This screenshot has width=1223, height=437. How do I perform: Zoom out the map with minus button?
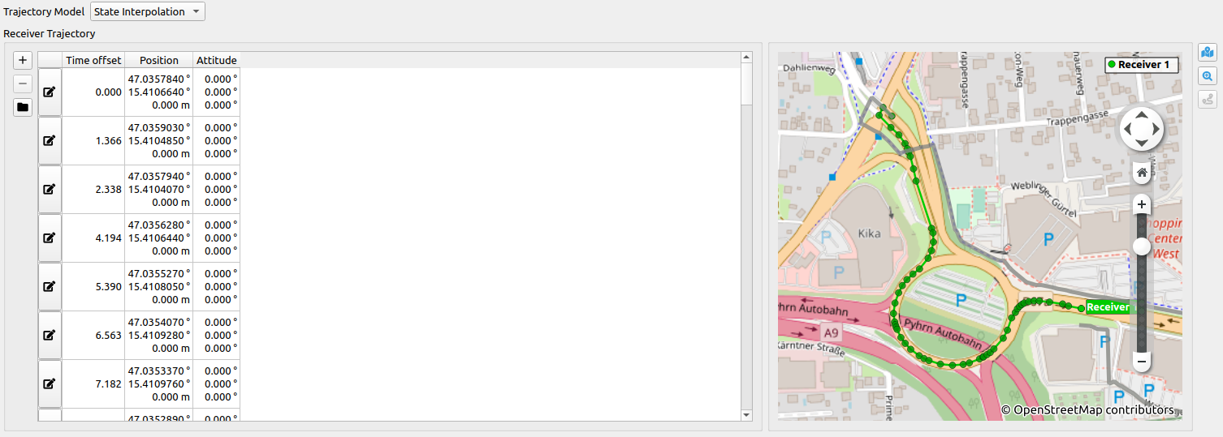tap(1142, 361)
